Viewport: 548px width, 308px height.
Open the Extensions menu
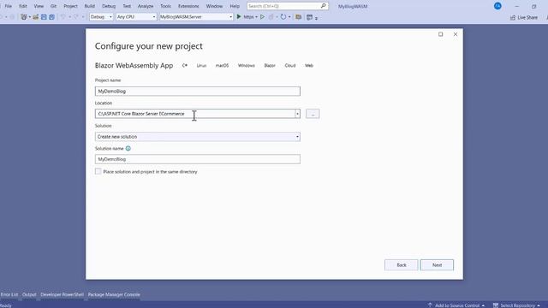click(x=188, y=6)
